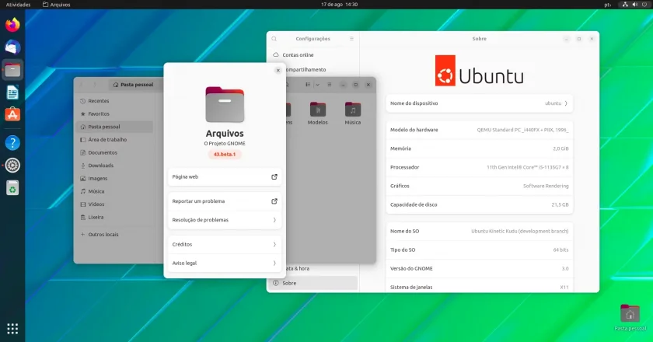Screen dimensions: 653x342
Task: Expand the Resolução de problemas row
Action: [x=225, y=220]
